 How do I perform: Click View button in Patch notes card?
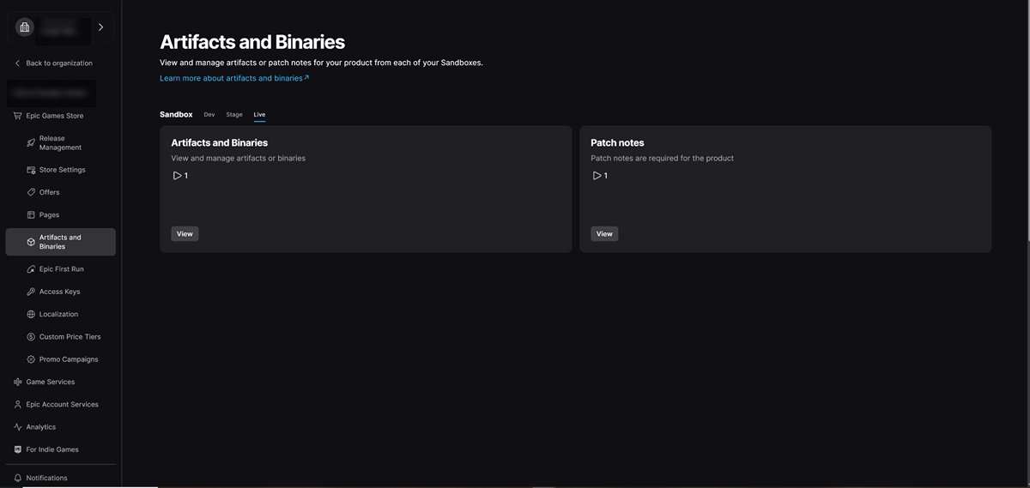(x=604, y=233)
